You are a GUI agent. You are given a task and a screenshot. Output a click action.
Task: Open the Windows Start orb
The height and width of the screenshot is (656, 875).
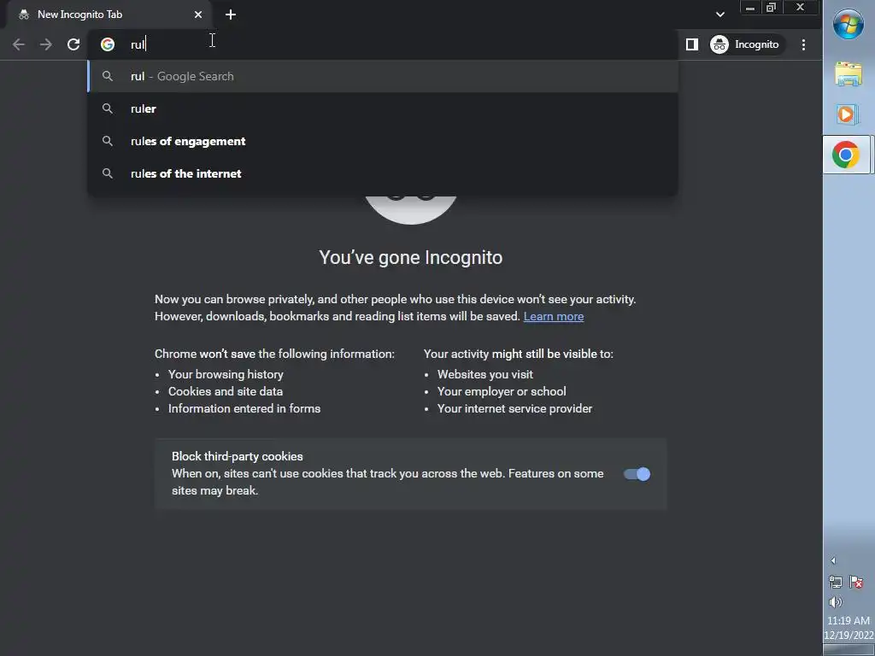[849, 25]
